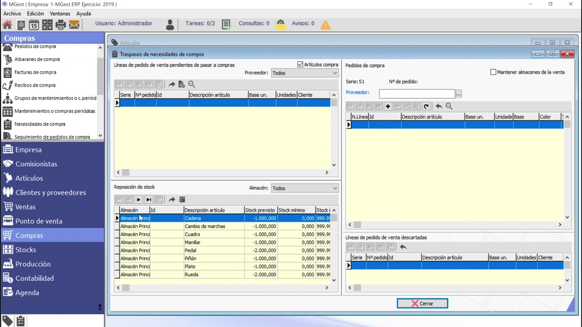Restore line with arrow in descartadas toolbar

[x=403, y=247]
